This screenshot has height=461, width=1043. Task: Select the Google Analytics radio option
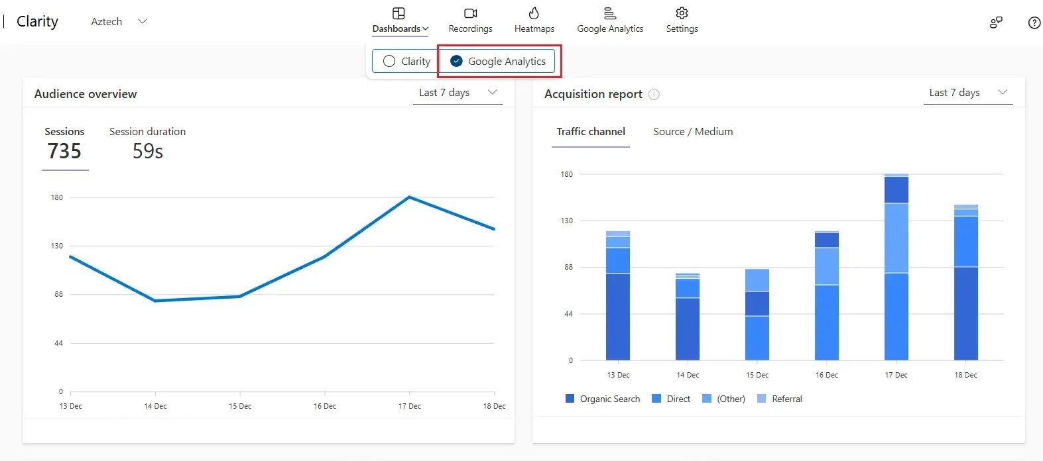click(456, 61)
